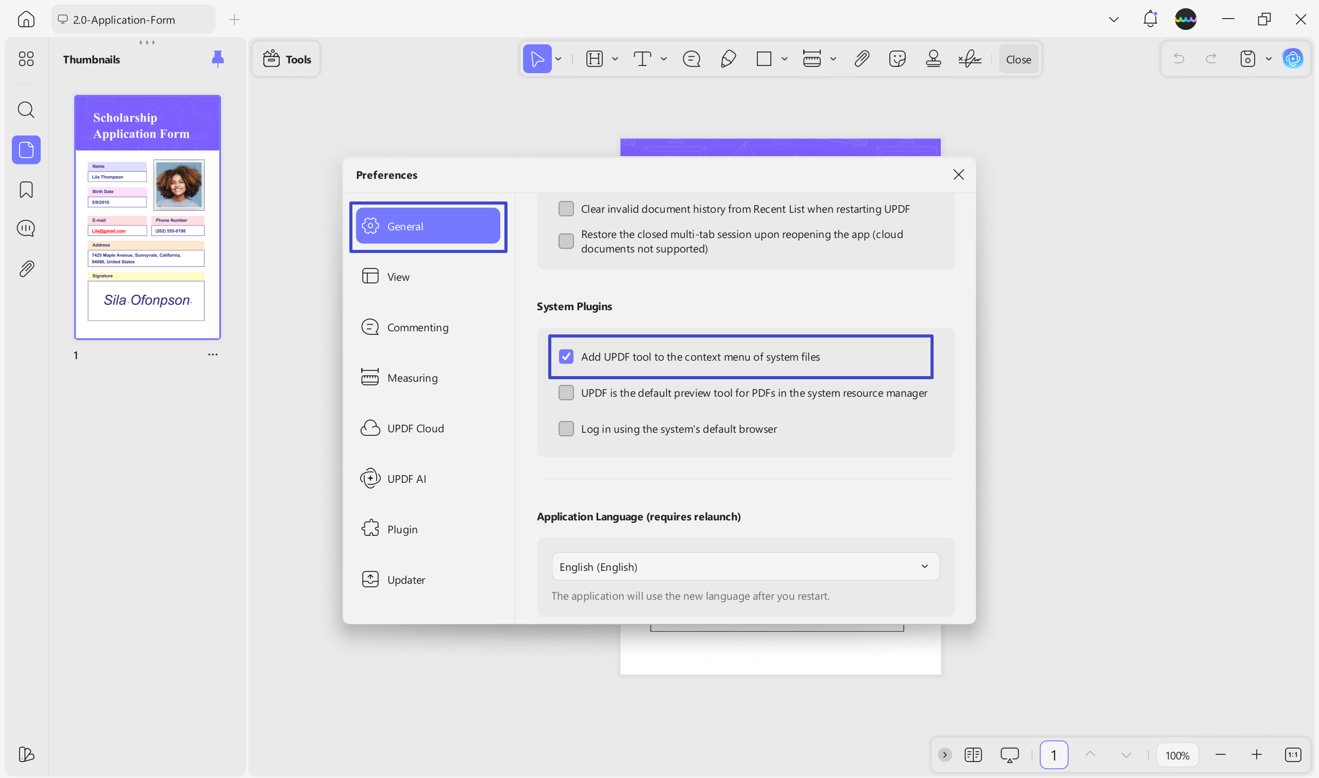This screenshot has height=778, width=1319.
Task: Open the layers icon at sidebar bottom
Action: pos(26,754)
